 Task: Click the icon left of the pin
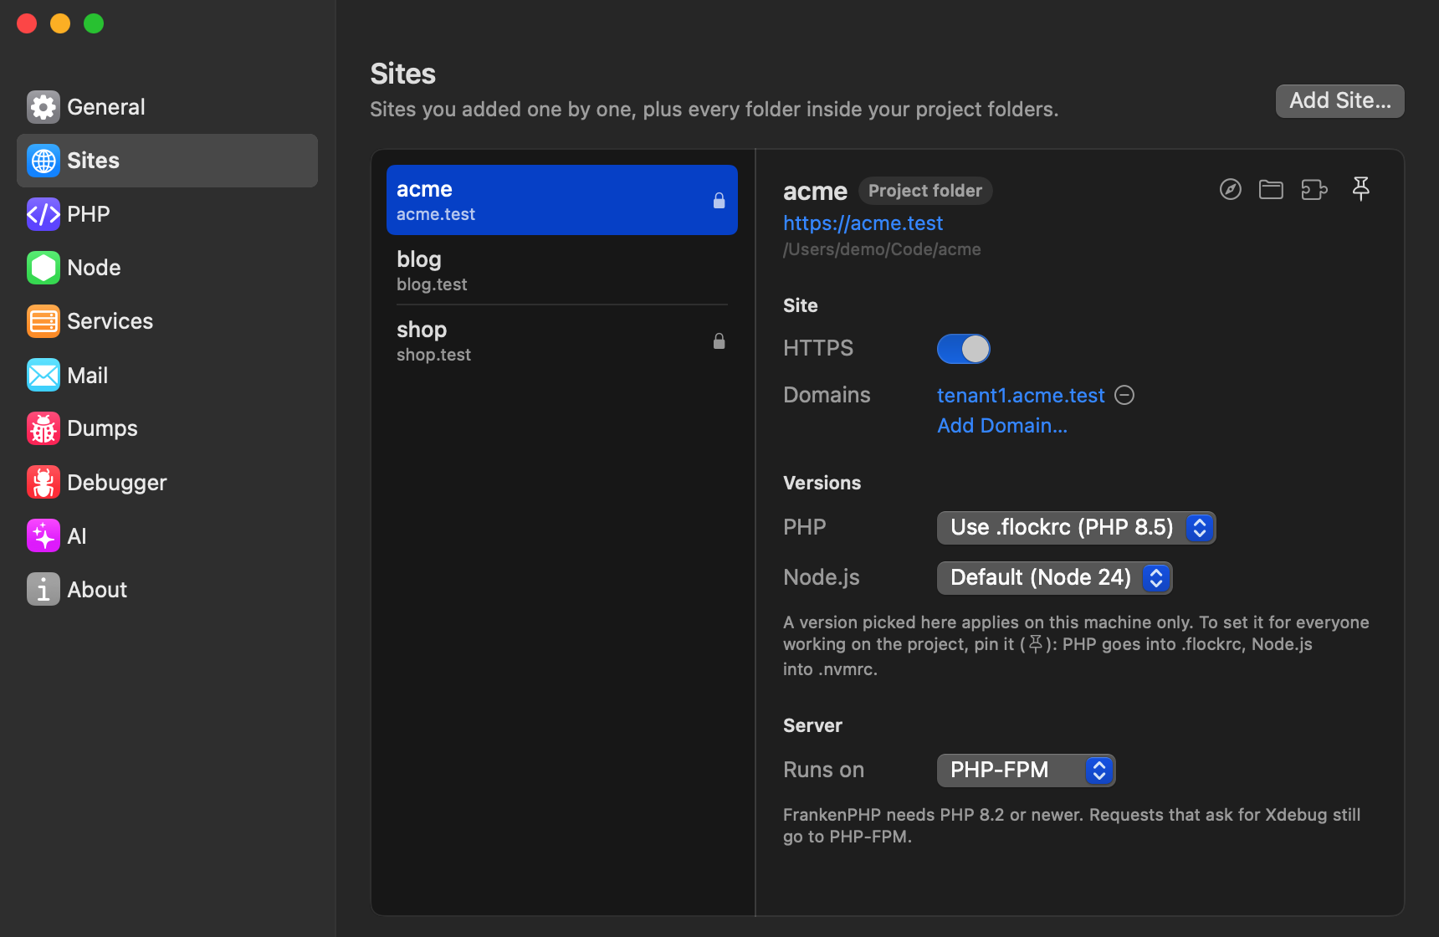click(x=1314, y=190)
